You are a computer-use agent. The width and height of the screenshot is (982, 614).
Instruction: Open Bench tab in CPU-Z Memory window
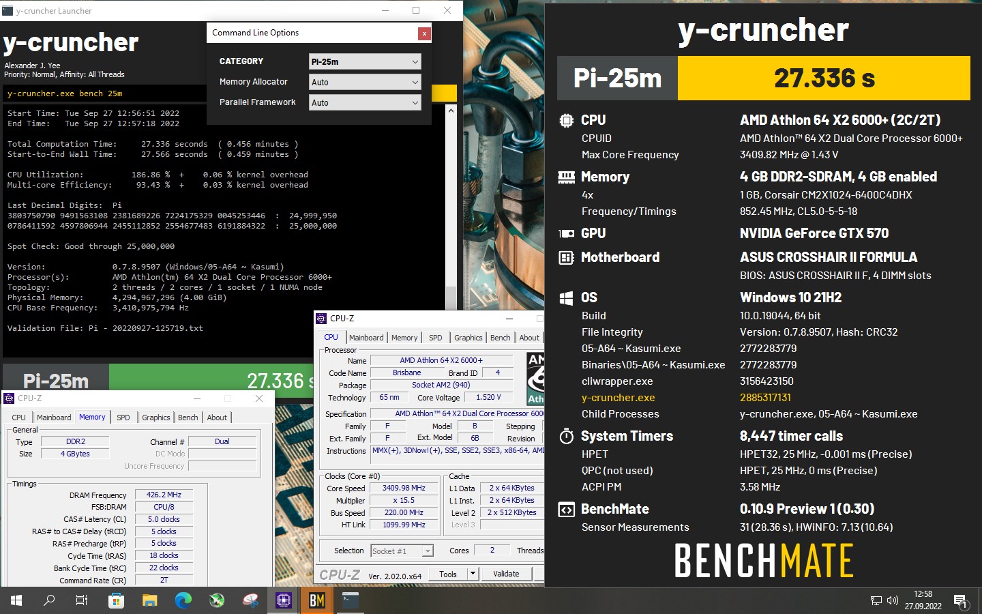[x=188, y=418]
